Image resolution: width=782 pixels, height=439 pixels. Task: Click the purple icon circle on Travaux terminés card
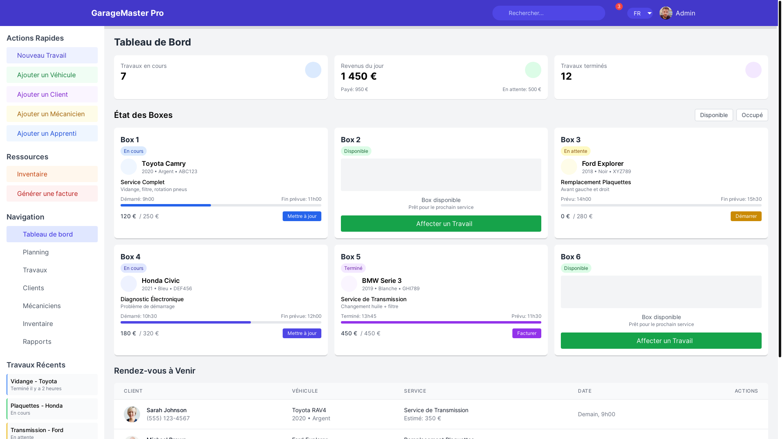tap(753, 70)
